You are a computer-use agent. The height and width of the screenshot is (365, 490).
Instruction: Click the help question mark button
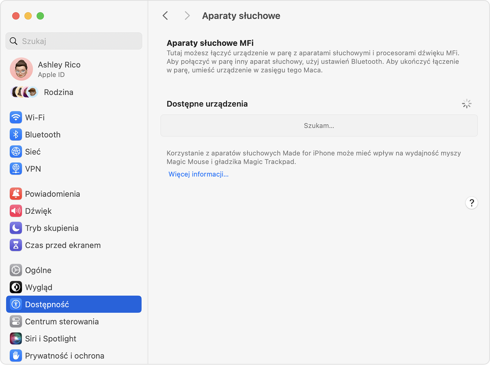[x=471, y=203]
